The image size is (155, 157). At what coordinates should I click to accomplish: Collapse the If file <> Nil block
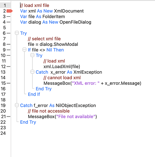click(24, 50)
